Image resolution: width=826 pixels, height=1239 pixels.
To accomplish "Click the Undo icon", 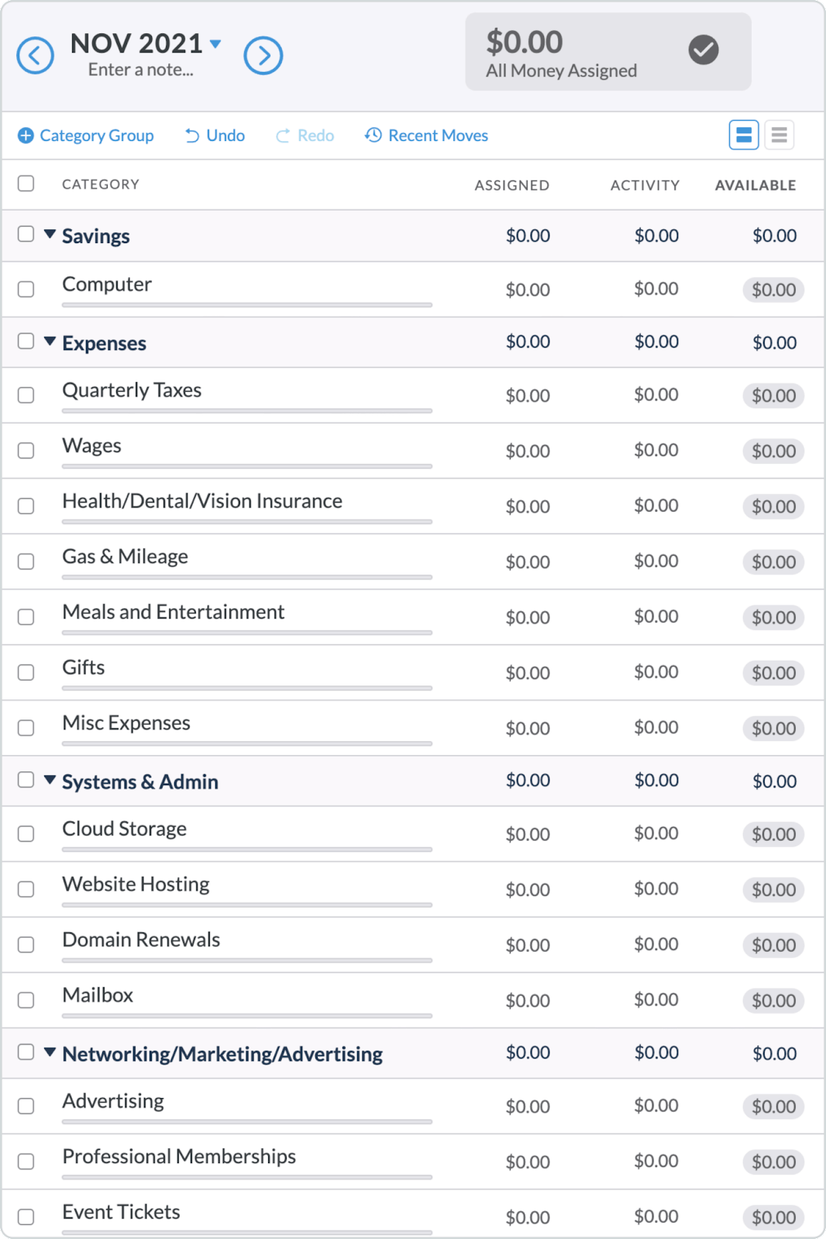I will (x=193, y=135).
